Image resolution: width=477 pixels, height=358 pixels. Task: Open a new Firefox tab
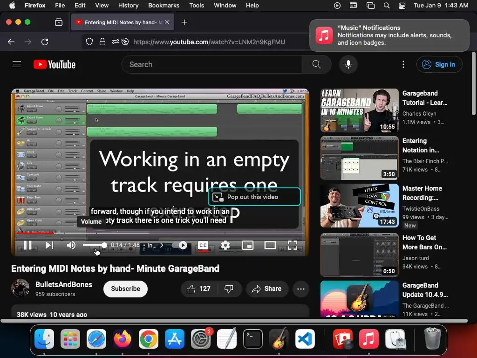point(184,22)
